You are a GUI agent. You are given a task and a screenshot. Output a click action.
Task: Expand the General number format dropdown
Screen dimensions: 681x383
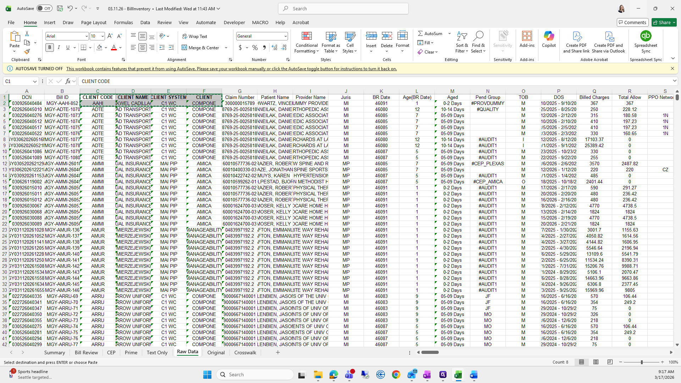(x=285, y=36)
